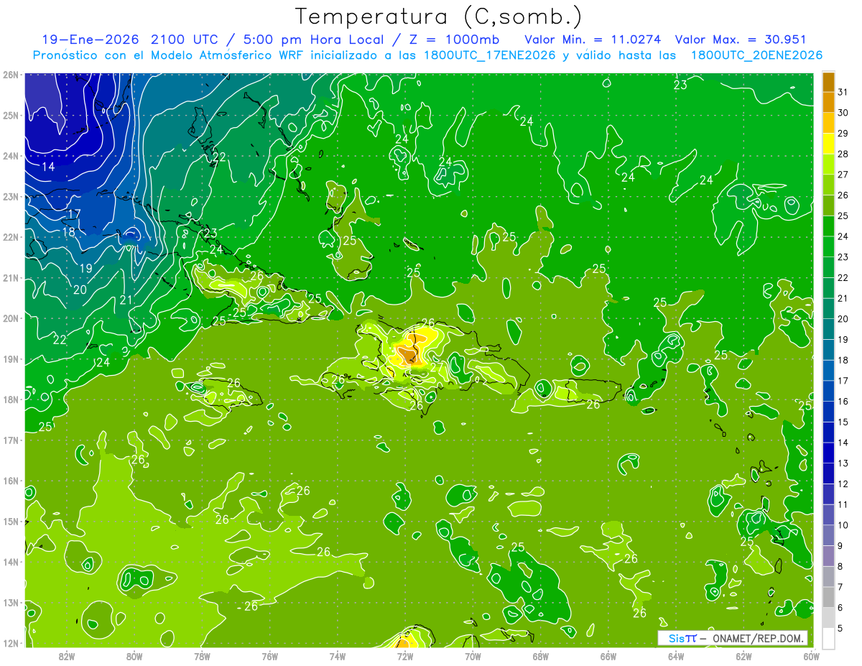The height and width of the screenshot is (666, 862).
Task: Click the 60W longitude axis label
Action: click(812, 656)
